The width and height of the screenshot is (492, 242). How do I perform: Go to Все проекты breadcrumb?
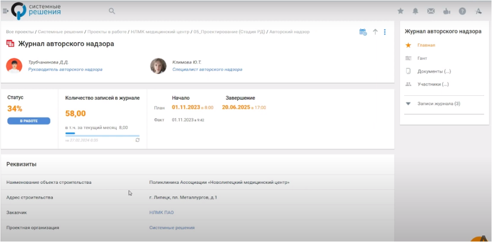[20, 31]
